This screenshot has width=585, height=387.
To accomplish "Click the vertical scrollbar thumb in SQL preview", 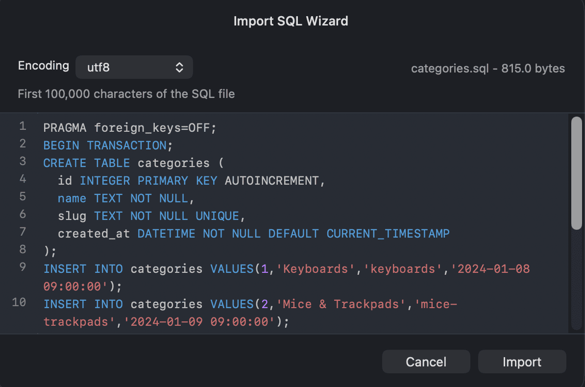I will (576, 173).
